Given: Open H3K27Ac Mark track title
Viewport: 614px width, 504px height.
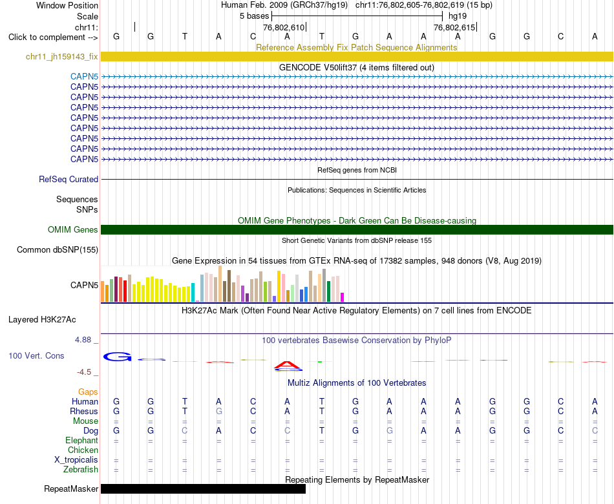Looking at the screenshot, I should 357,311.
